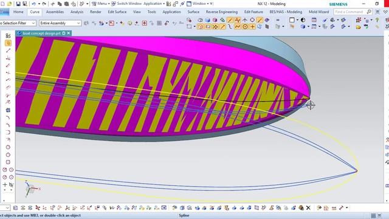Click the Cut icon in quick access toolbar
Image resolution: width=389 pixels, height=219 pixels.
point(53,4)
